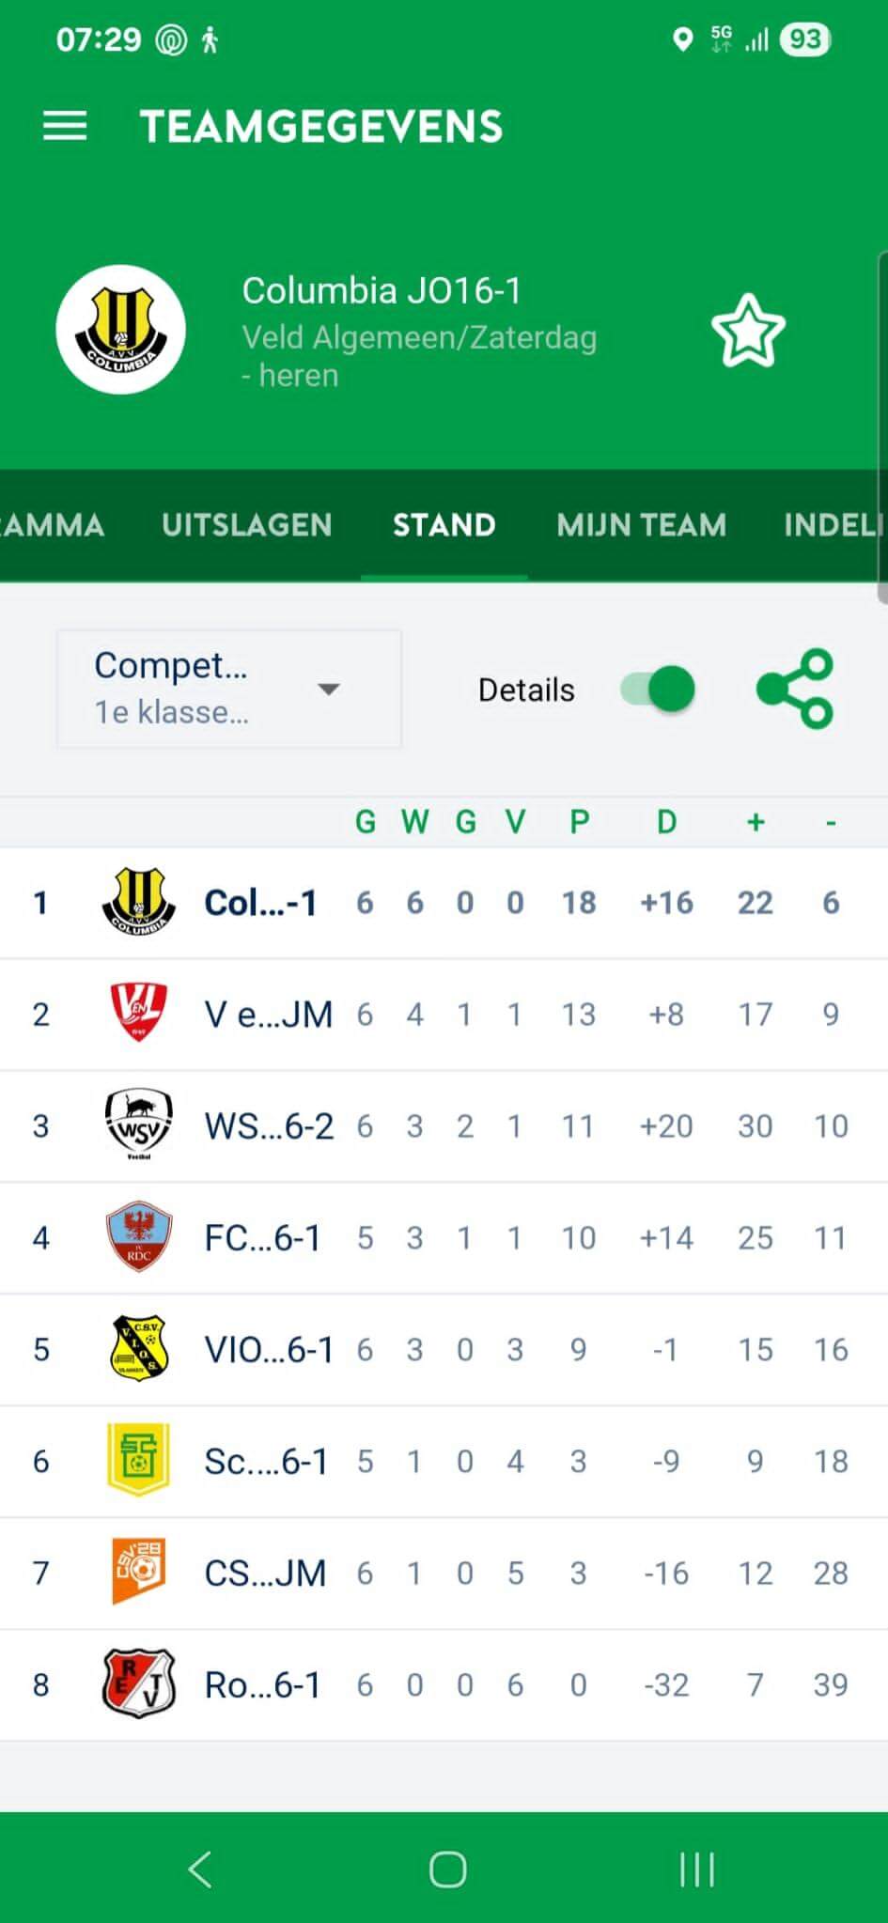This screenshot has height=1923, width=888.
Task: Tap the WSV club crest in standings
Action: click(138, 1124)
